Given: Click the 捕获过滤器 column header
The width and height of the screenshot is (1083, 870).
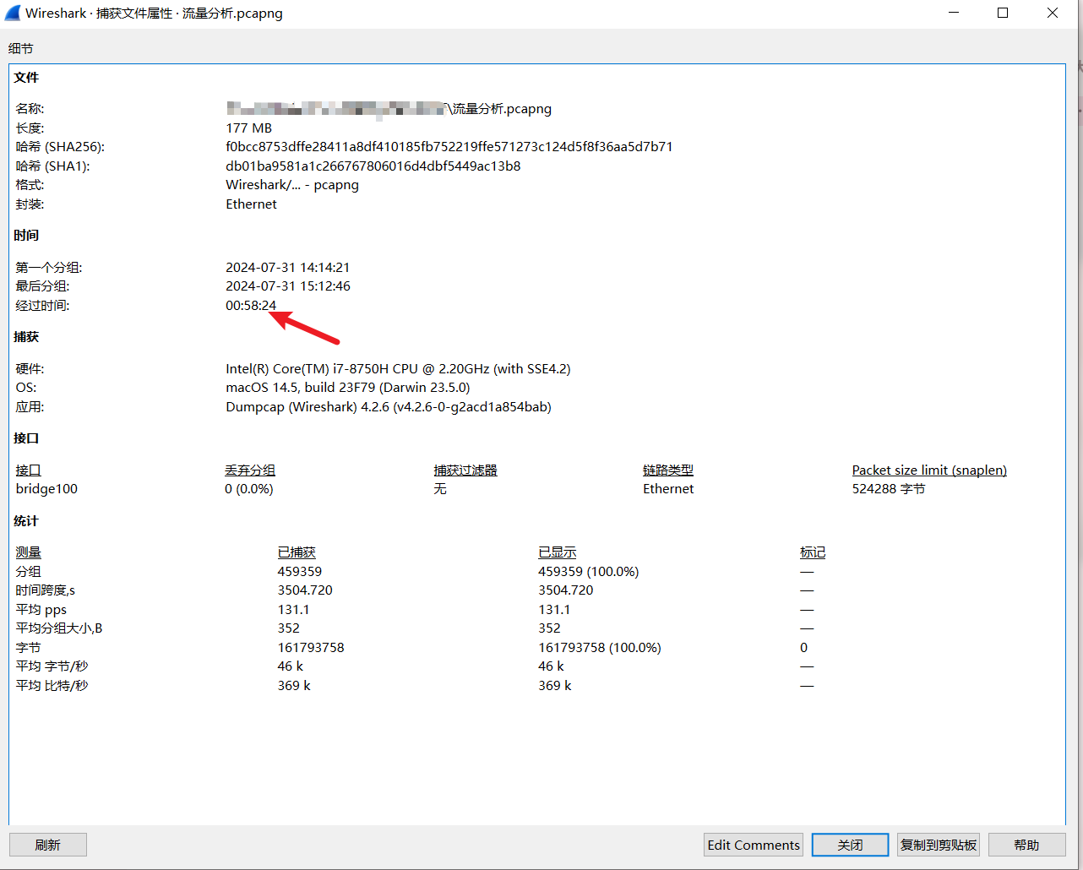Looking at the screenshot, I should point(465,470).
